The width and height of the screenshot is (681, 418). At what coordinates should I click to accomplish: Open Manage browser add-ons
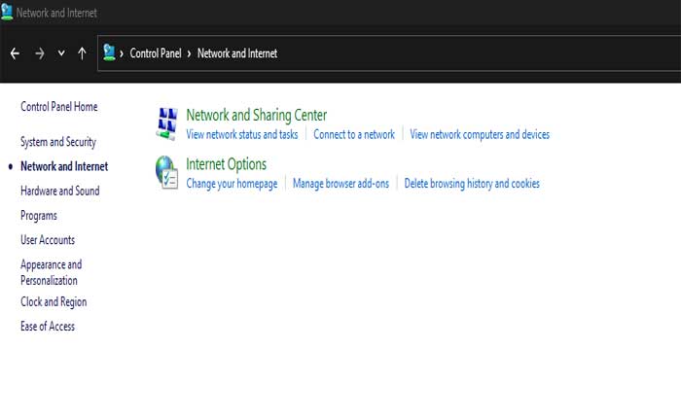(x=340, y=184)
